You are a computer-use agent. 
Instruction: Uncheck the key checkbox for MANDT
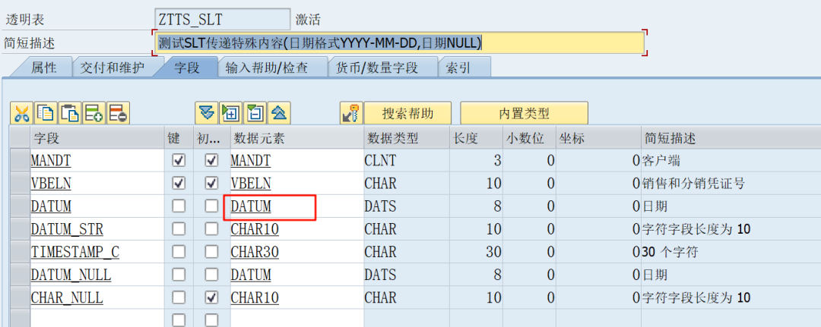point(179,160)
